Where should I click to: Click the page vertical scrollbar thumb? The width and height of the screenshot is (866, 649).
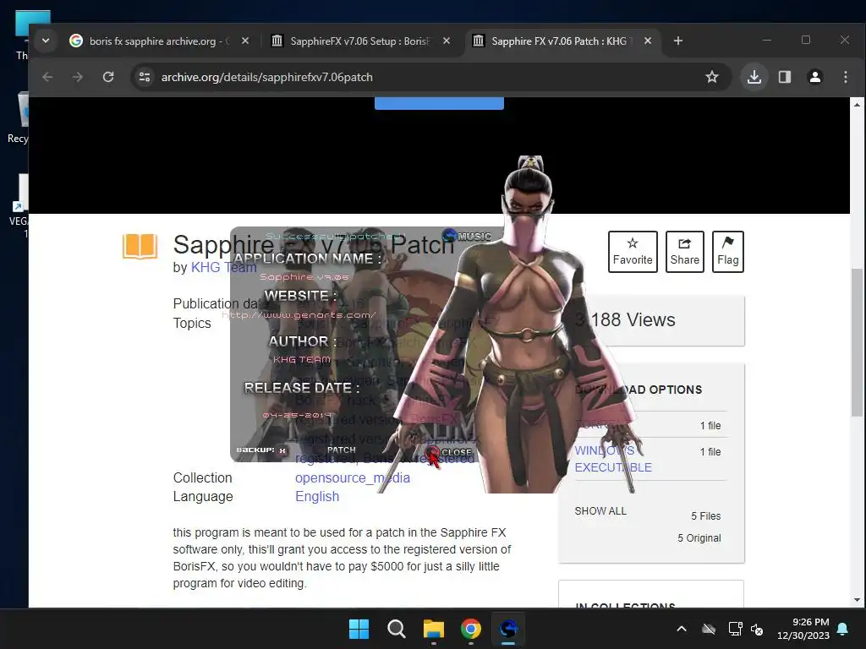[x=857, y=342]
